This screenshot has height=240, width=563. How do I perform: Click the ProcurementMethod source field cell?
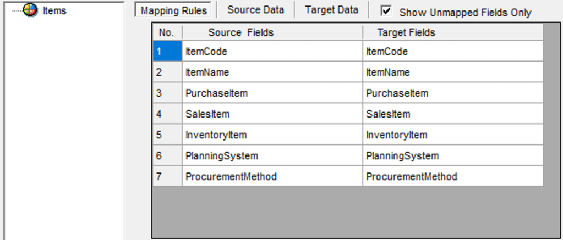click(272, 177)
